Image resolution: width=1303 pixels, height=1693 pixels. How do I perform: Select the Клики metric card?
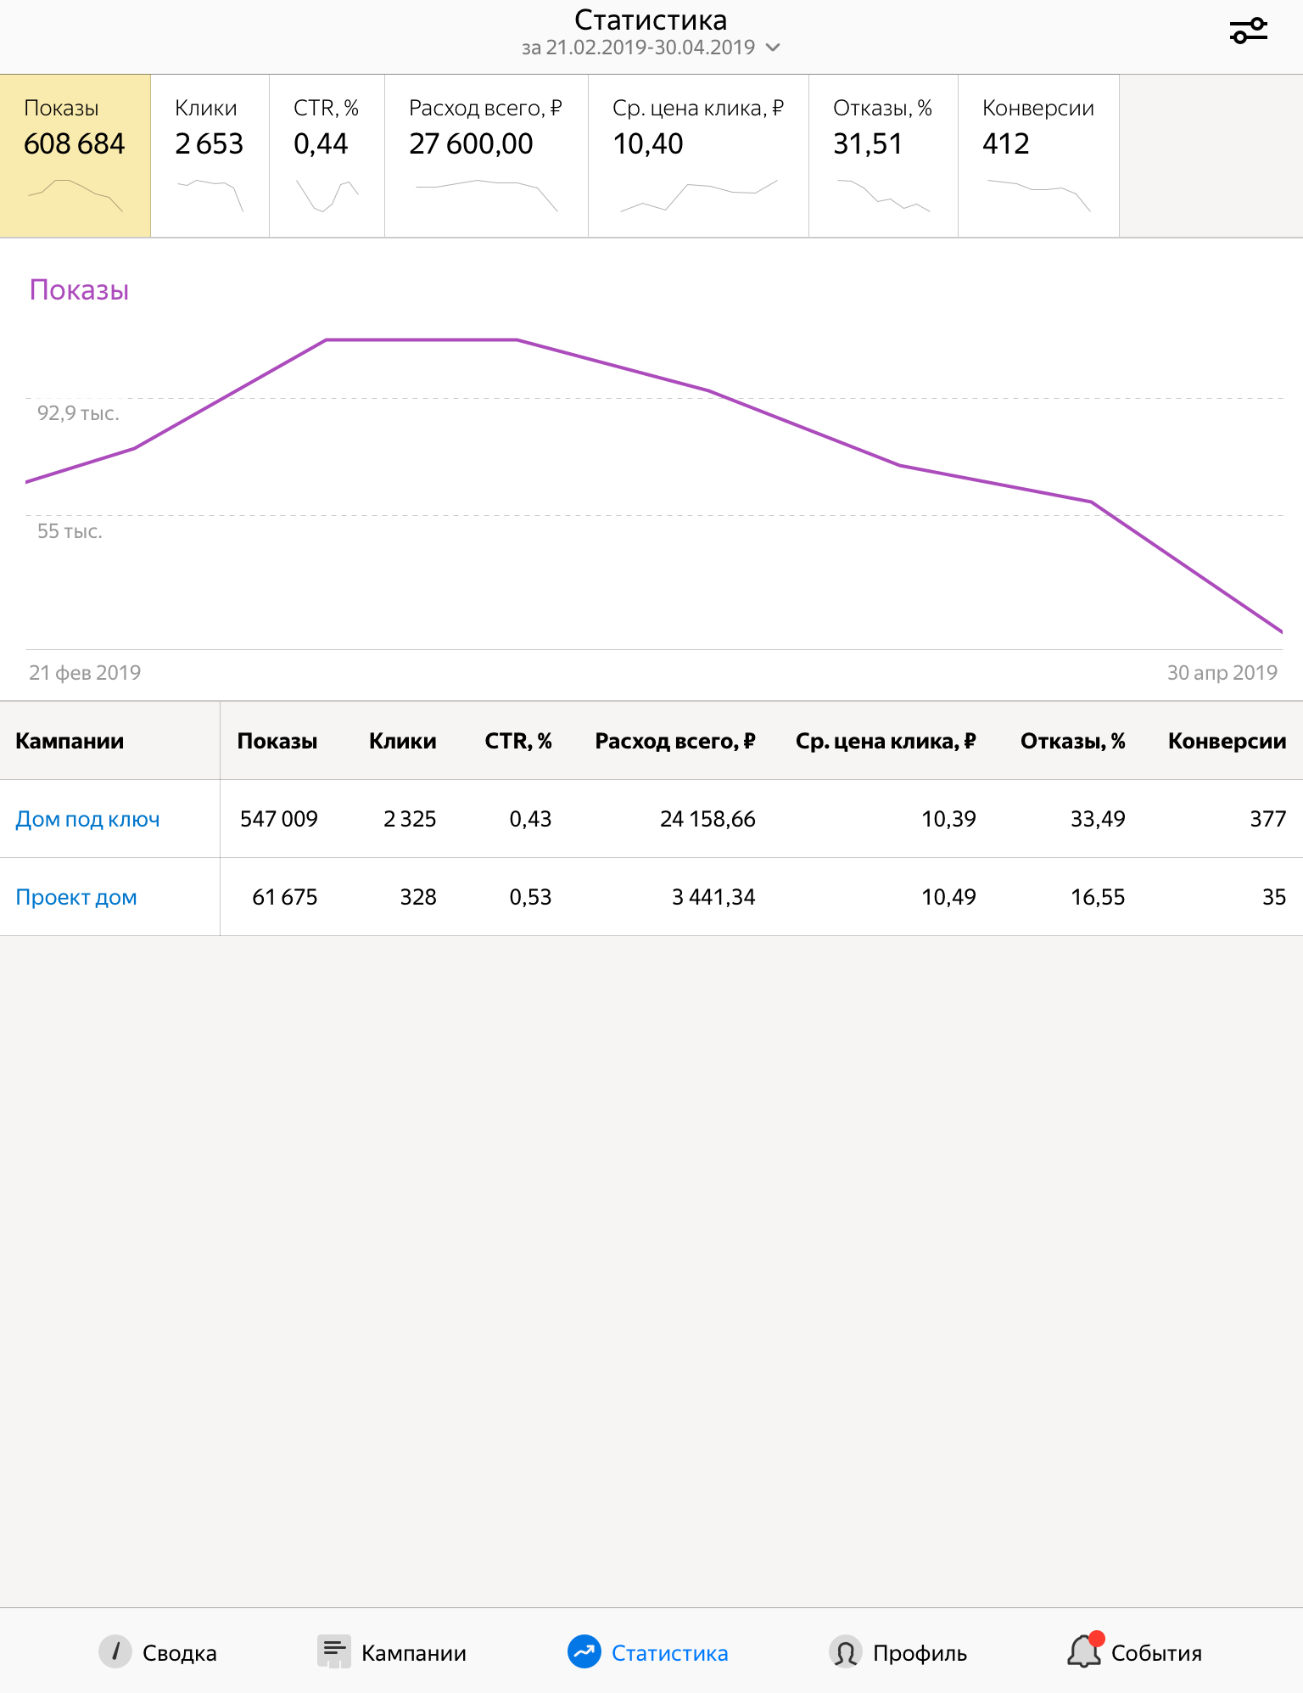point(210,155)
